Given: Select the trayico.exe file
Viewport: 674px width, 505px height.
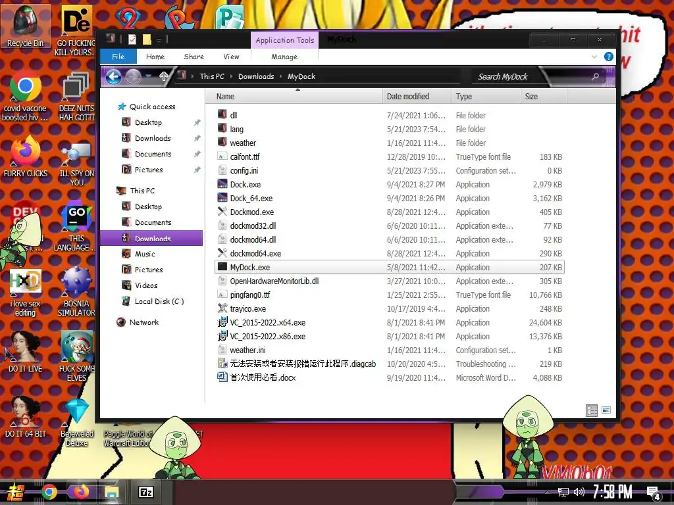Looking at the screenshot, I should click(389, 309).
